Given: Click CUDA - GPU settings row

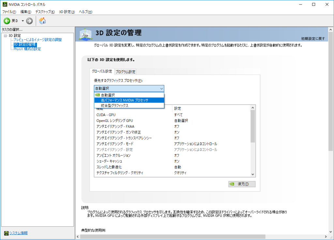Looking at the screenshot, I should pyautogui.click(x=172, y=115).
